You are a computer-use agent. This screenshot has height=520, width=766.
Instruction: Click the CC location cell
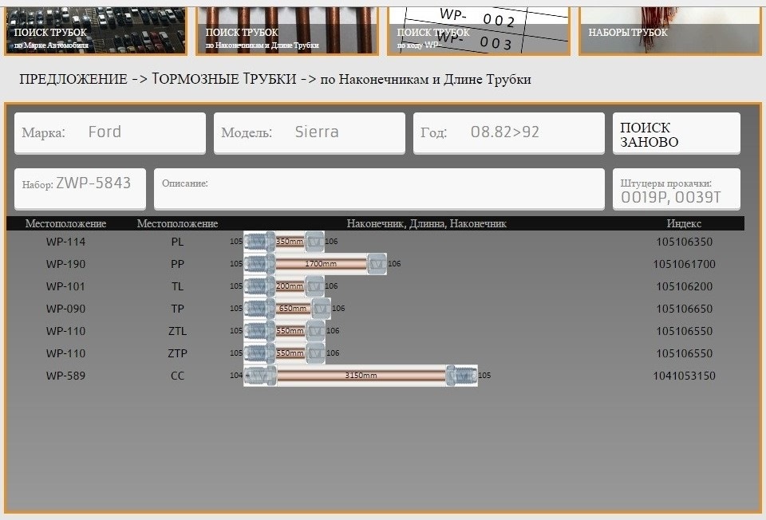177,376
